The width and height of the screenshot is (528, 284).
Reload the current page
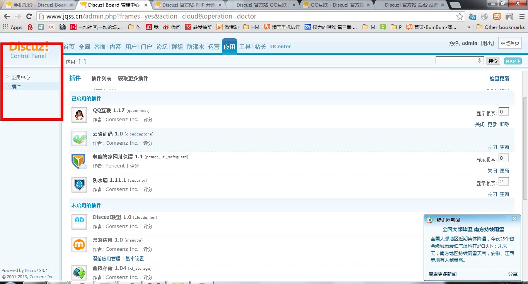click(x=29, y=17)
